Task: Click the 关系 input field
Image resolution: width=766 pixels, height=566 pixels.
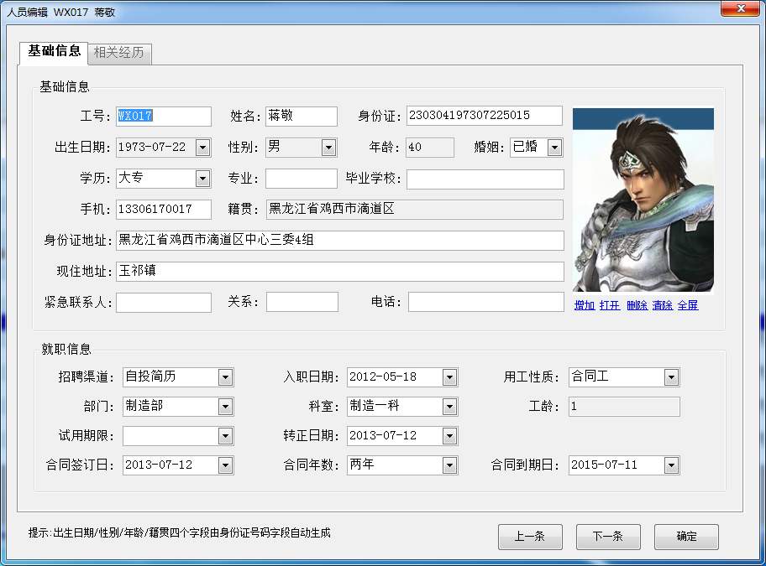Action: [302, 302]
